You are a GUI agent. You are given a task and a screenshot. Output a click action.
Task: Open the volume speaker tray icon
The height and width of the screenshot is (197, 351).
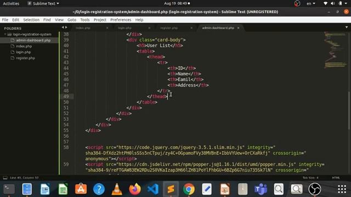[333, 3]
